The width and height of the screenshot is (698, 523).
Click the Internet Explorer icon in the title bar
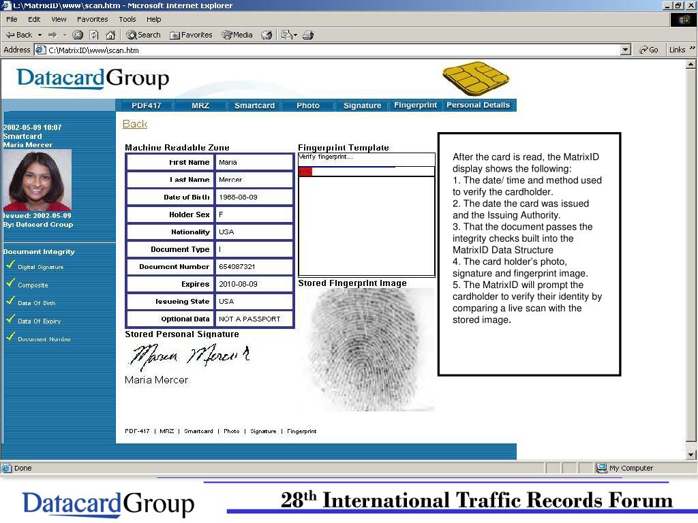(x=5, y=5)
